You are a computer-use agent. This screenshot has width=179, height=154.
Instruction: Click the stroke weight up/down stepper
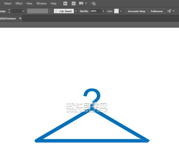[x=9, y=11]
